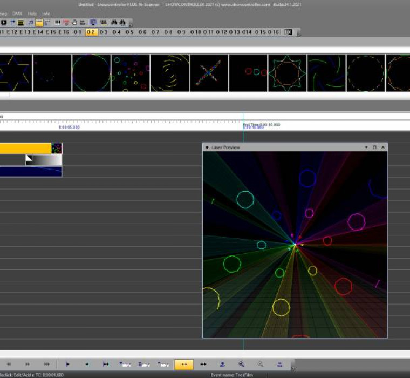Open the Help menu

tap(32, 13)
